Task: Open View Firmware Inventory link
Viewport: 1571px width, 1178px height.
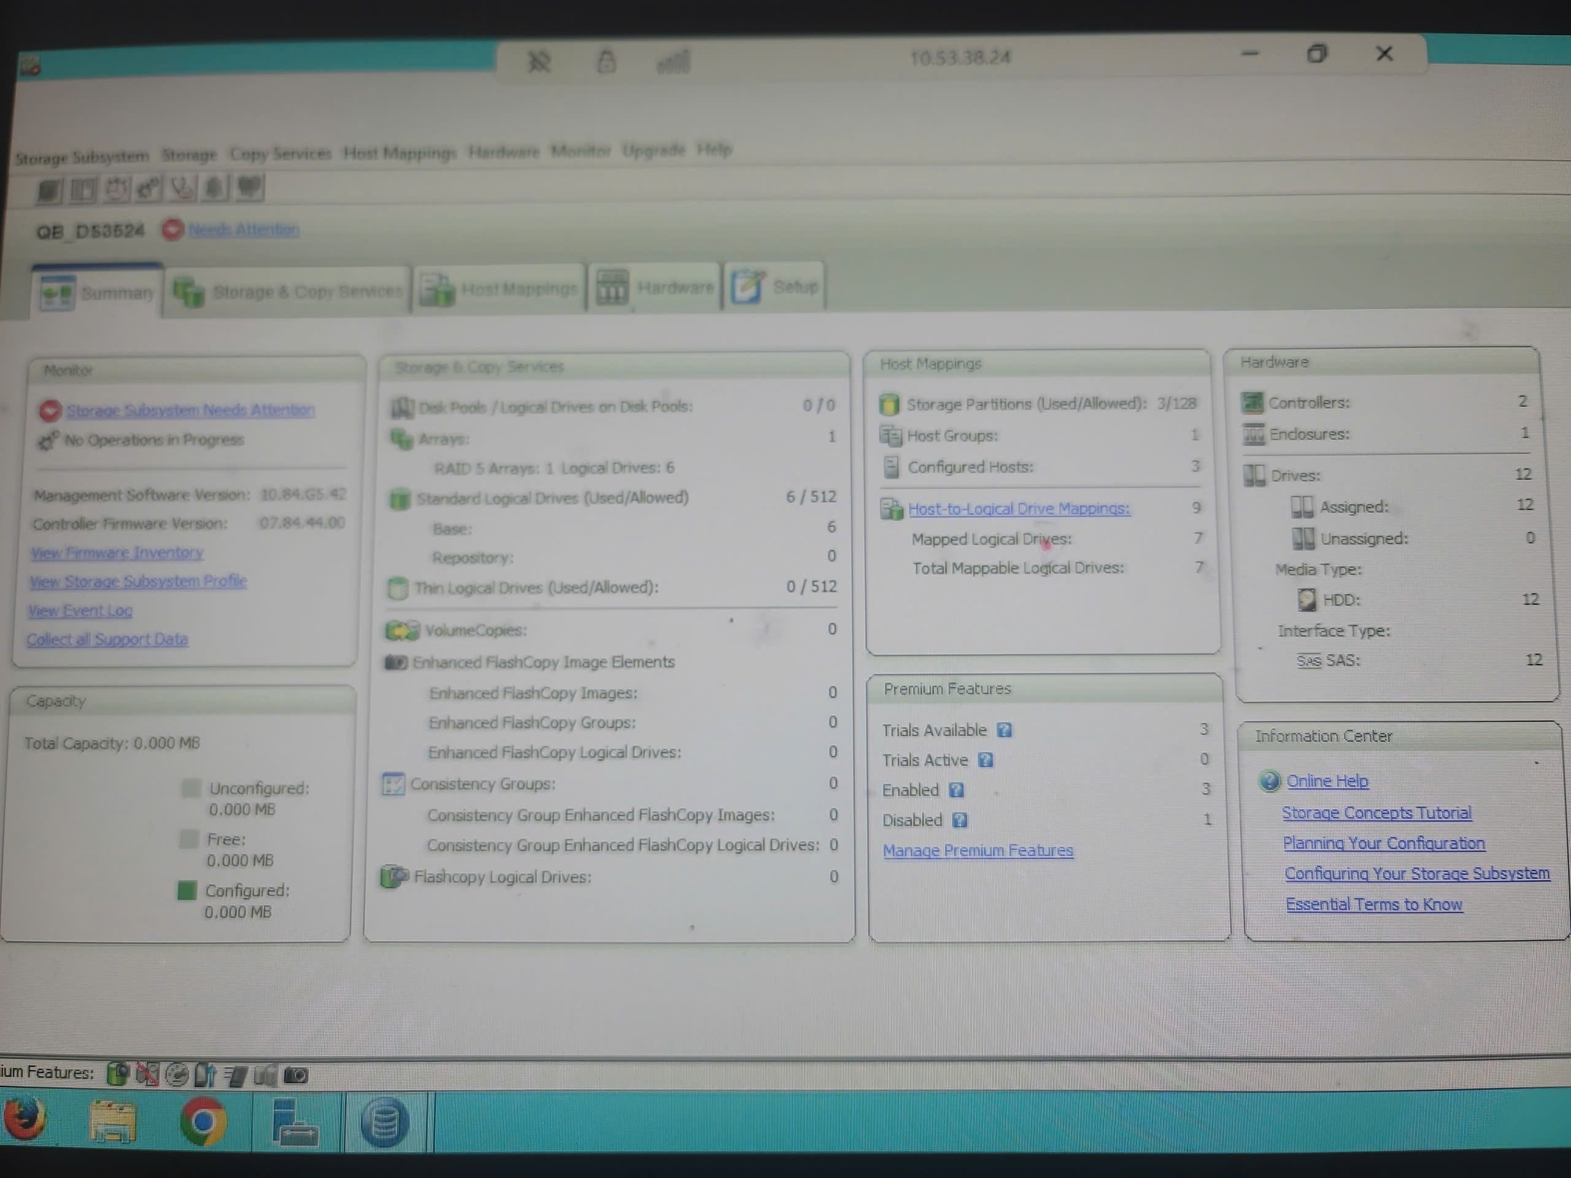Action: (x=117, y=552)
